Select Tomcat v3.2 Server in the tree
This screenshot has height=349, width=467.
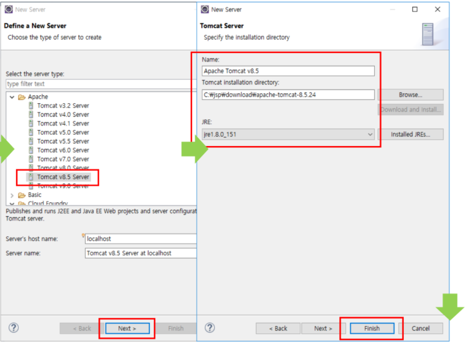(x=63, y=105)
